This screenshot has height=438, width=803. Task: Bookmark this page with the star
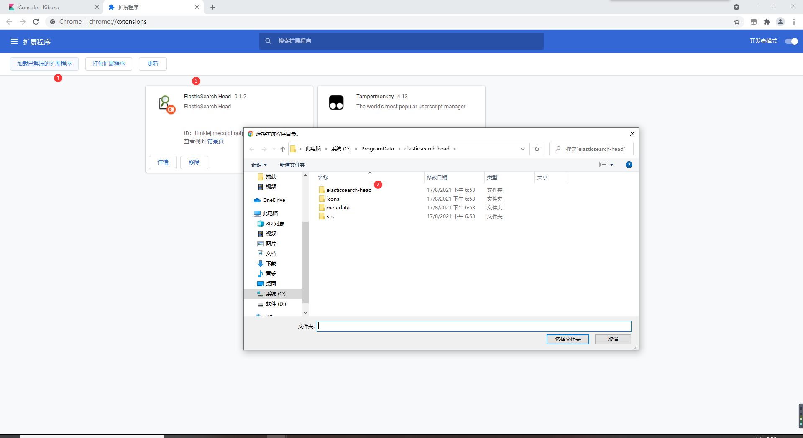[737, 22]
